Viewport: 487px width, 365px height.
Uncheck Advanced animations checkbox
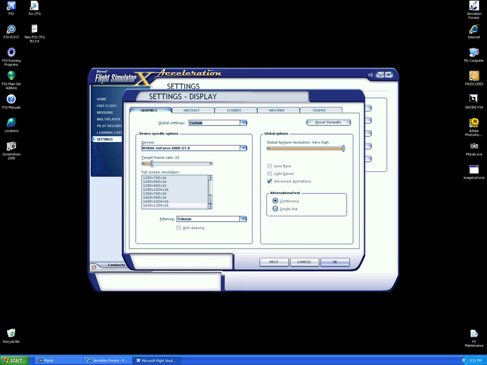click(270, 181)
